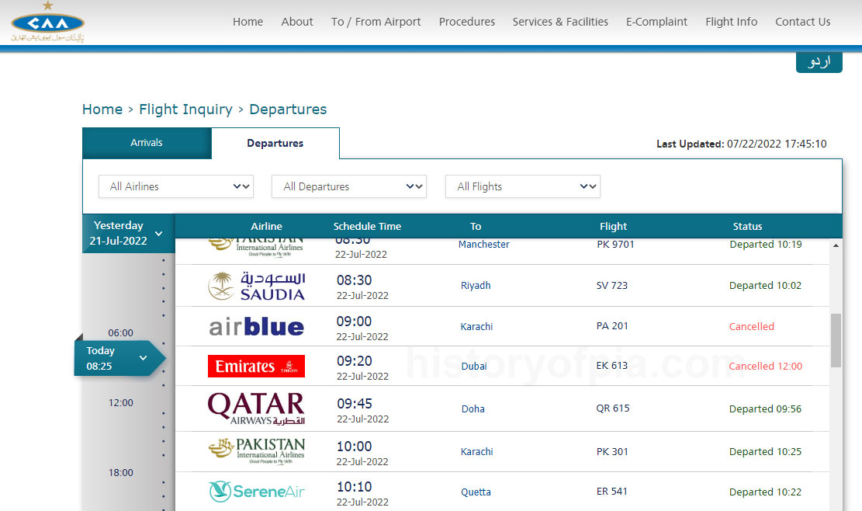Screen dimensions: 862x511
Task: Click the Departed 10:02 status
Action: coord(765,286)
